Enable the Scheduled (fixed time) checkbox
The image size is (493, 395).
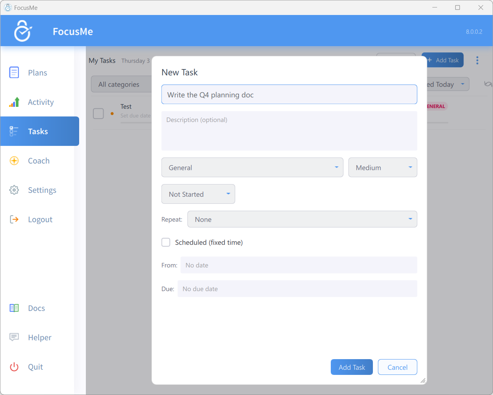pyautogui.click(x=166, y=242)
